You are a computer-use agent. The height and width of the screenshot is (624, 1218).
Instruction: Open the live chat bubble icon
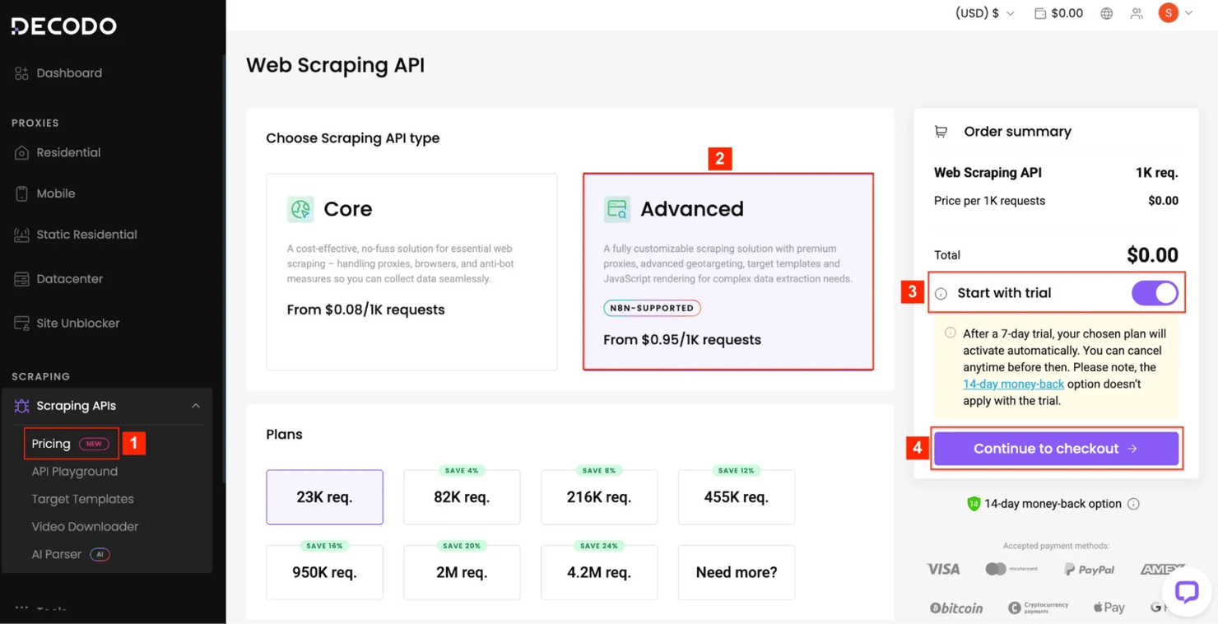(1186, 591)
